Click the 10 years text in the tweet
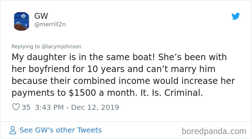The width and height of the screenshot is (252, 139). pos(106,69)
